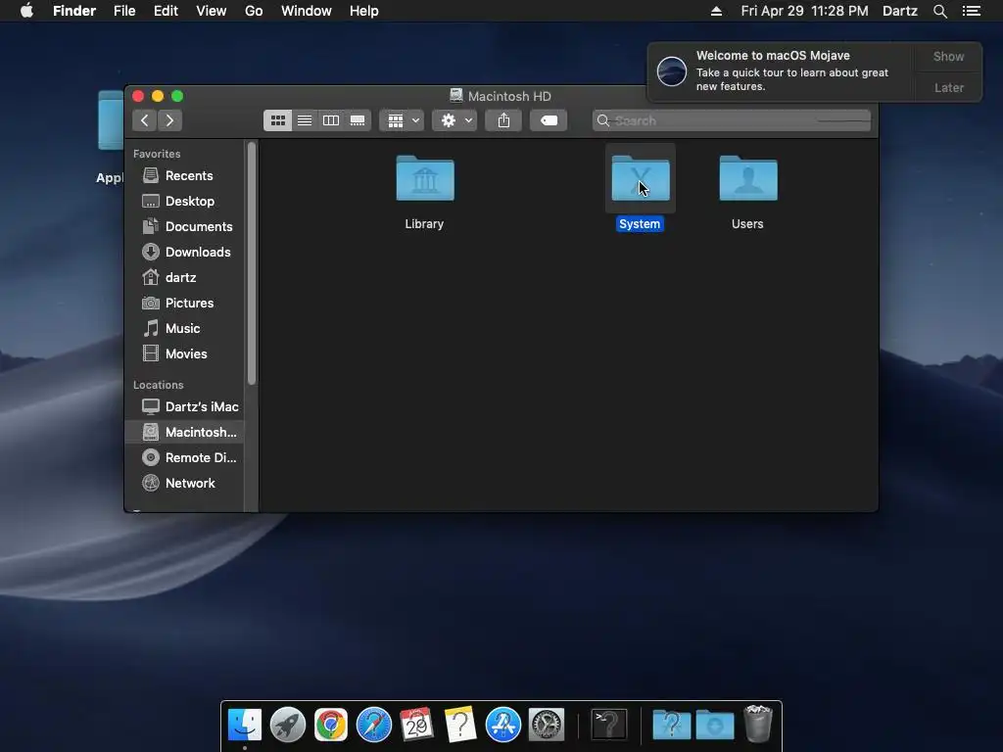Click the eject icon in menu bar
Viewport: 1003px width, 752px height.
[716, 11]
